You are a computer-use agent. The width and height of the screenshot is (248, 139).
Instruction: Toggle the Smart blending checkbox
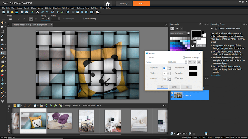click(x=83, y=19)
